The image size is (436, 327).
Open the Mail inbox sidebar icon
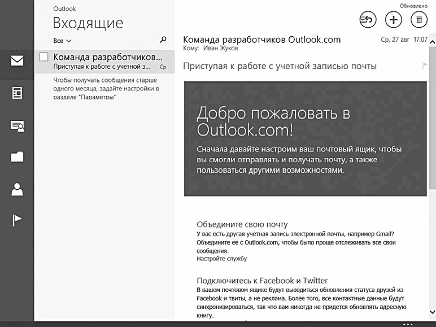[x=17, y=61]
